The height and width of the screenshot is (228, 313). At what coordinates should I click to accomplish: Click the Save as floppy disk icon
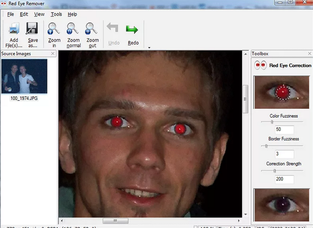[32, 28]
